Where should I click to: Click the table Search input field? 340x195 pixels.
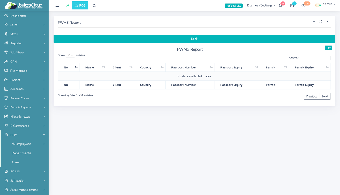pyautogui.click(x=315, y=58)
